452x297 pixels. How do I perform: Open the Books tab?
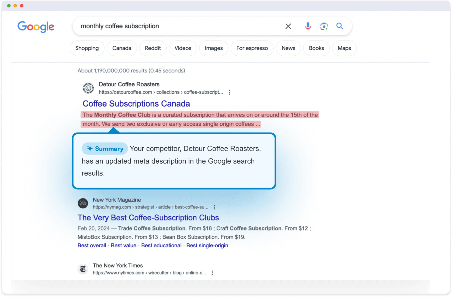tap(316, 48)
